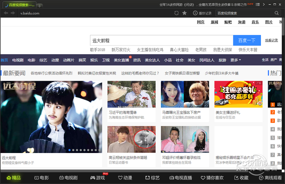Click suggested search 老男孩
The height and width of the screenshot is (184, 285).
(x=201, y=50)
